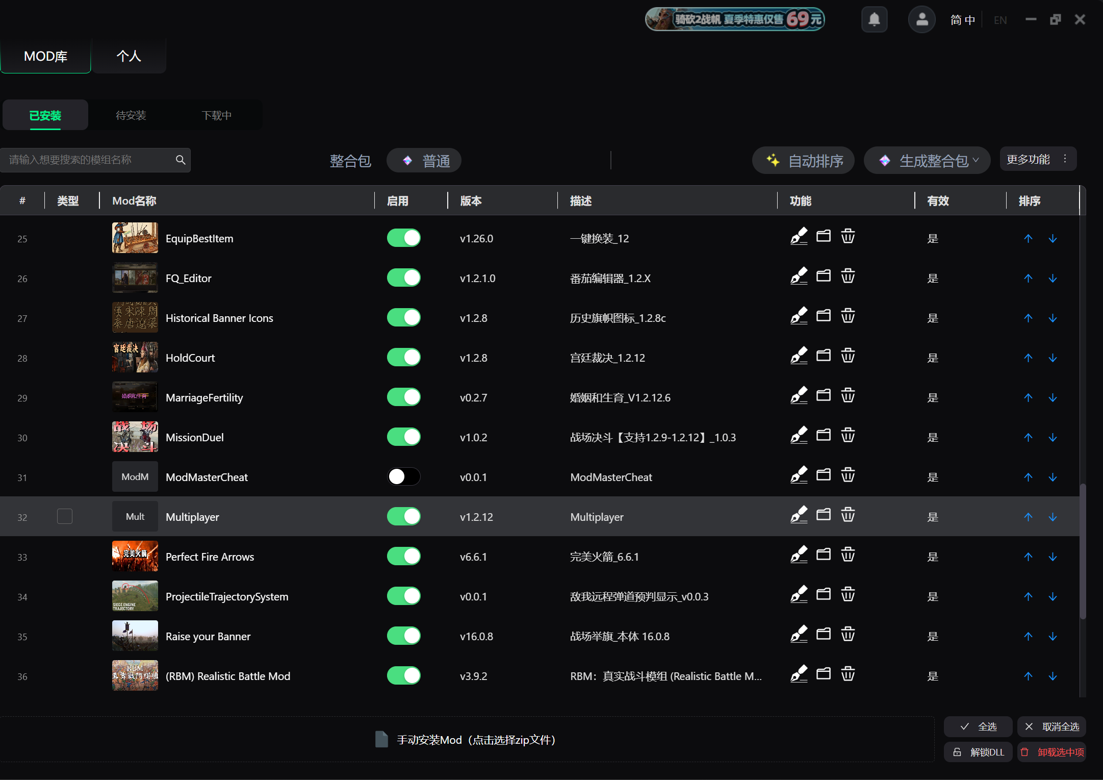
Task: Move Realistic Battle Mod up
Action: (1028, 676)
